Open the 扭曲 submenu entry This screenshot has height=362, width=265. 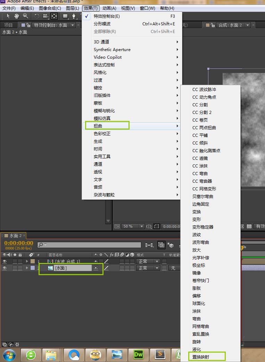(131, 126)
